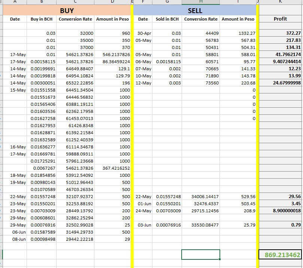Select profit cell 134.31
The image size is (303, 268).
click(x=280, y=47)
